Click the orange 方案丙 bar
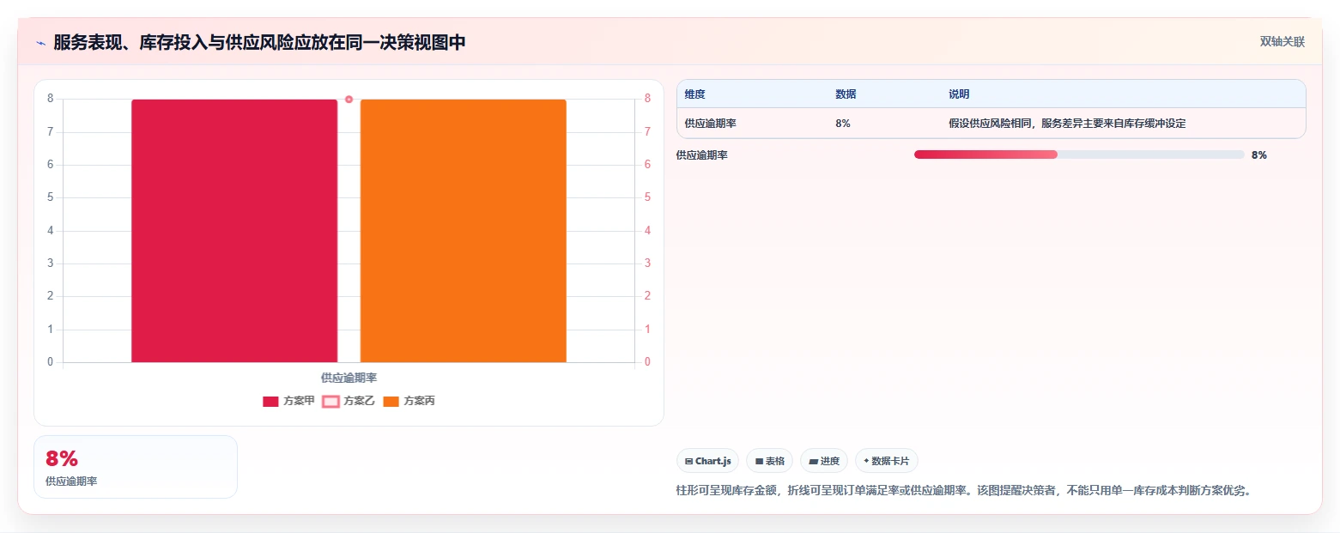The height and width of the screenshot is (533, 1340). (x=463, y=231)
